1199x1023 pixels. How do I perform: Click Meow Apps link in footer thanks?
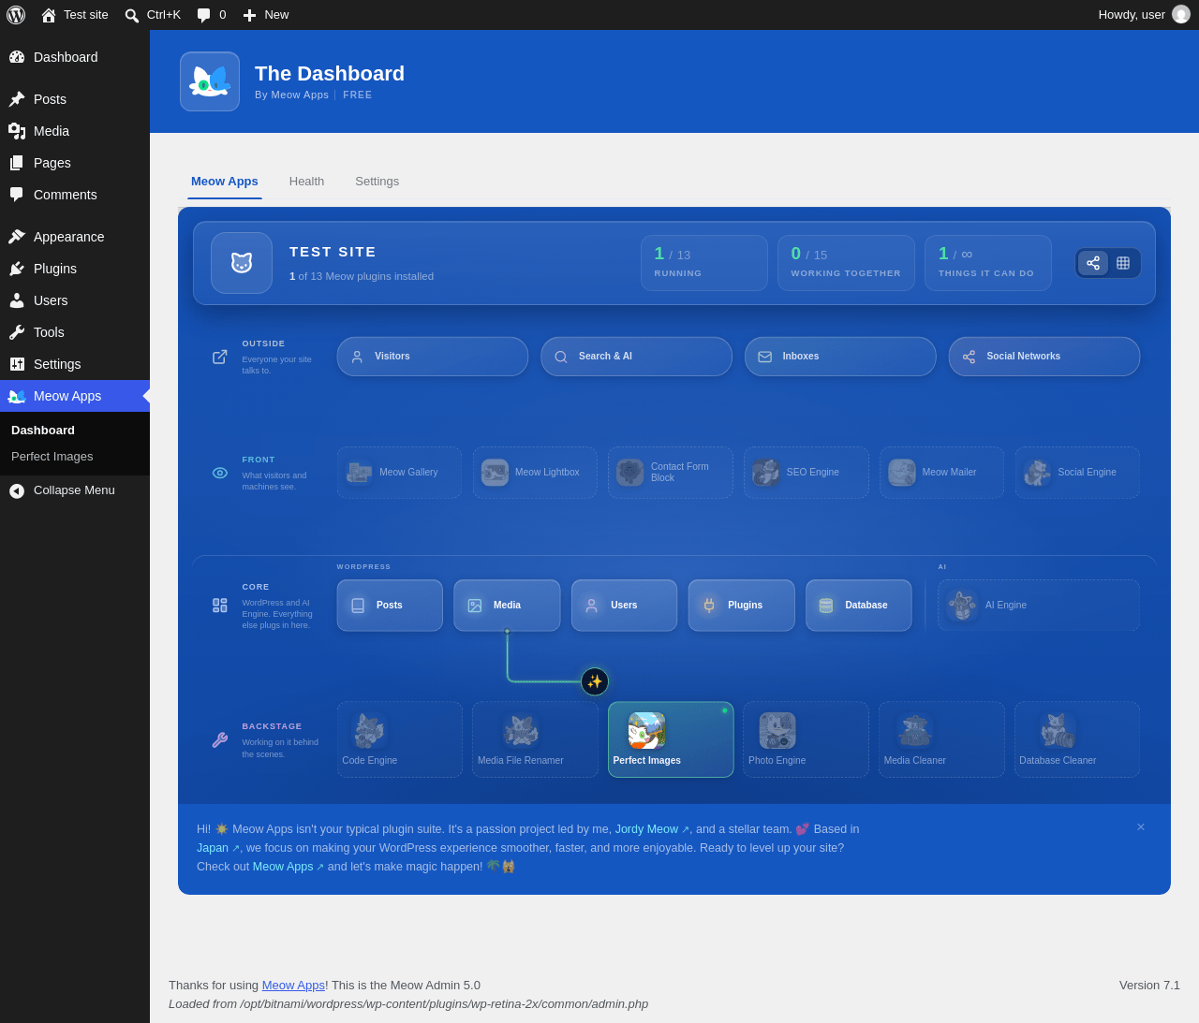click(293, 986)
